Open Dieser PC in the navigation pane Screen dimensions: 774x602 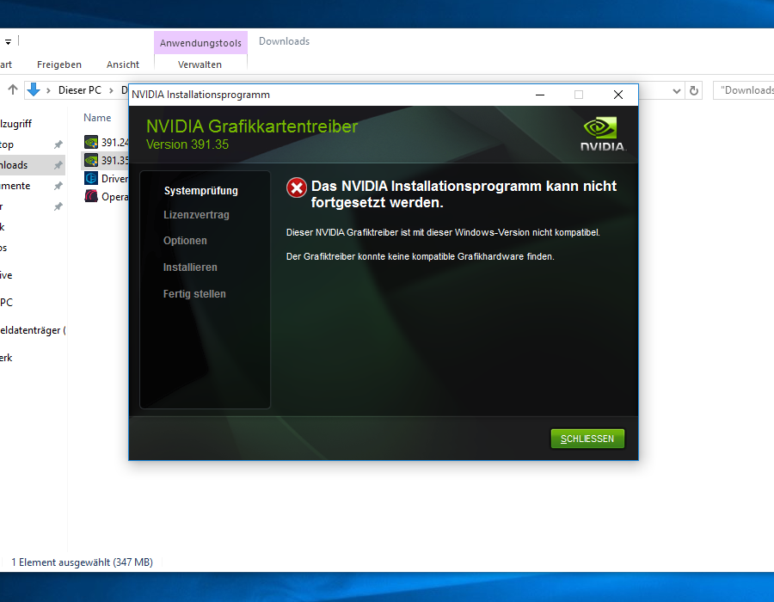tap(6, 303)
